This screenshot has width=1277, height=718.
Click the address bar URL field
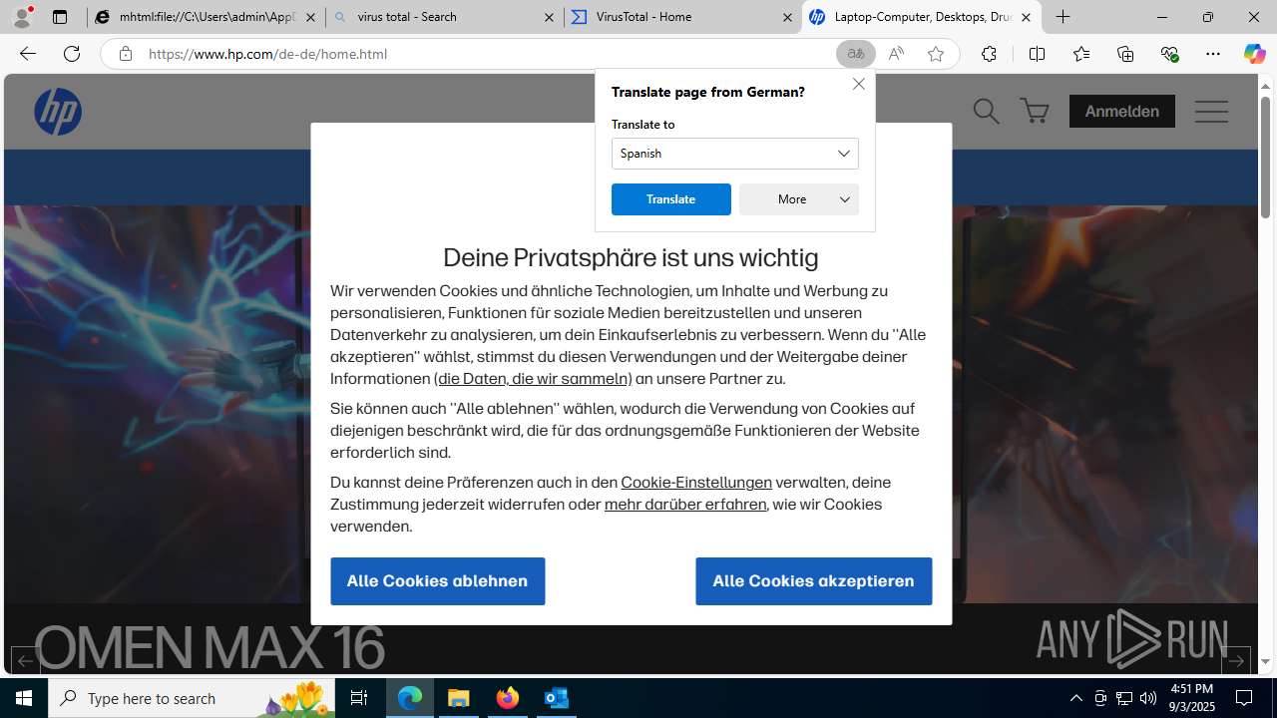[x=489, y=54]
